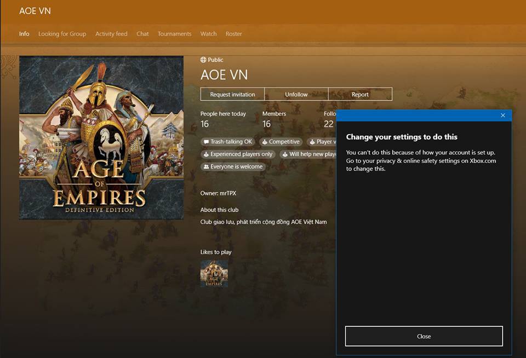Toggle the Trash-talking OK tag

tap(227, 141)
